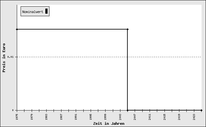
Task: Click the 1979 x-axis label
Action: [x=32, y=117]
